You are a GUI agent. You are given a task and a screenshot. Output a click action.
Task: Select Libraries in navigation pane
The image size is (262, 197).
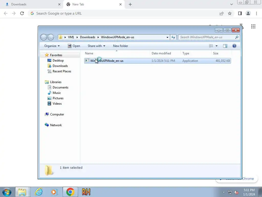coord(56,82)
